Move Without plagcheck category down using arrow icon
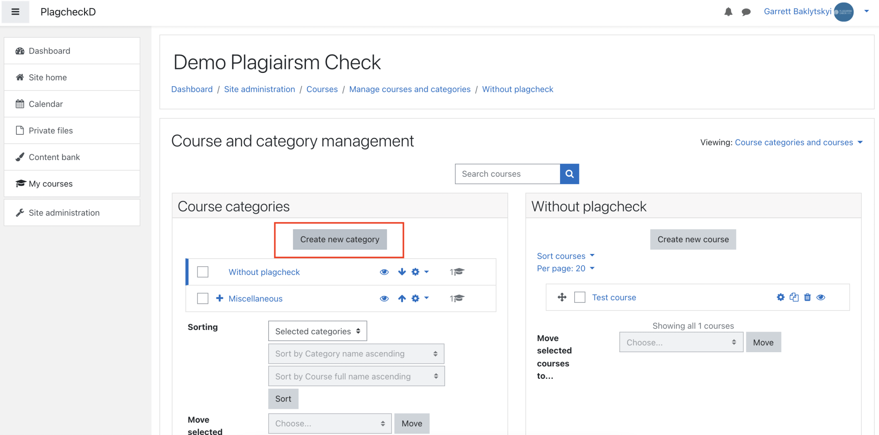879x435 pixels. (x=402, y=272)
